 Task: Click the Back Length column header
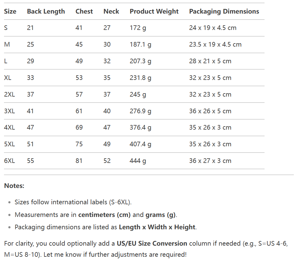[46, 11]
